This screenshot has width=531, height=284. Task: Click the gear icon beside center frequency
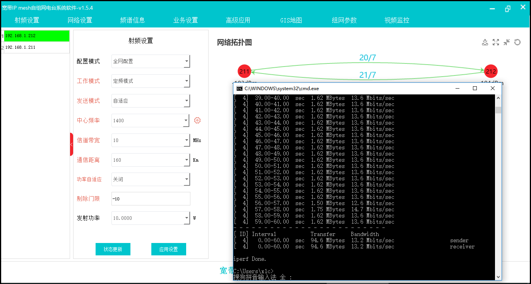pyautogui.click(x=197, y=120)
